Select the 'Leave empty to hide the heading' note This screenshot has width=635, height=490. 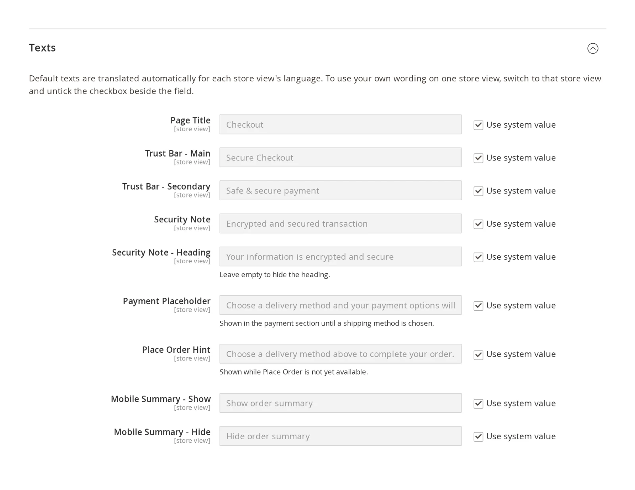click(275, 275)
